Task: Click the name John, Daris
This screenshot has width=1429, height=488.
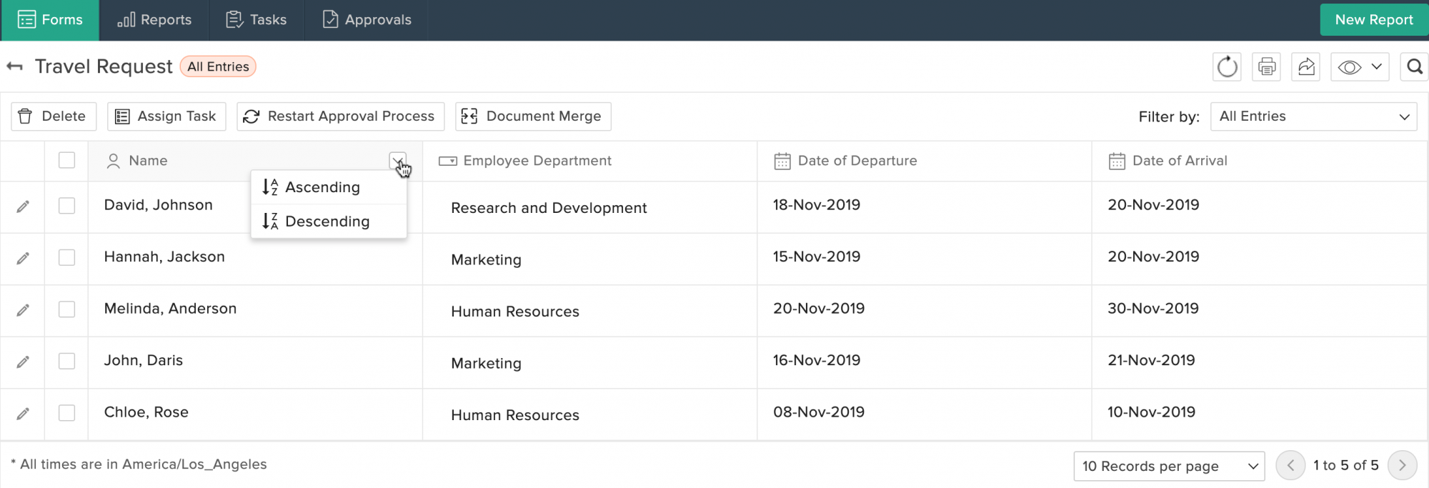Action: (144, 360)
